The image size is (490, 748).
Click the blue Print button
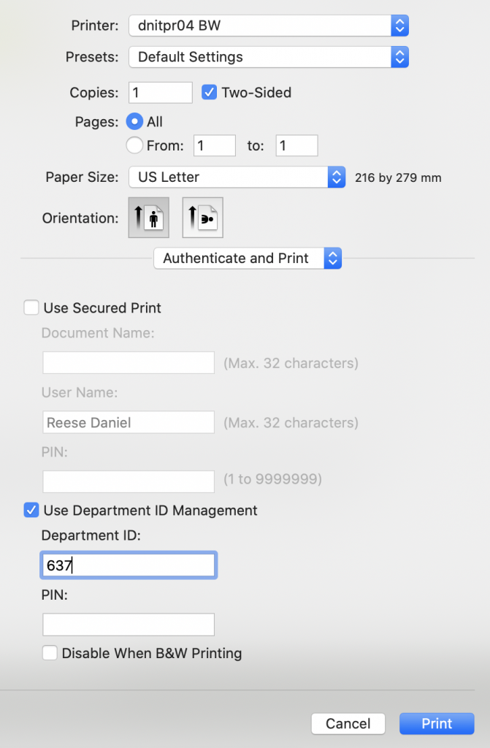[x=437, y=724]
